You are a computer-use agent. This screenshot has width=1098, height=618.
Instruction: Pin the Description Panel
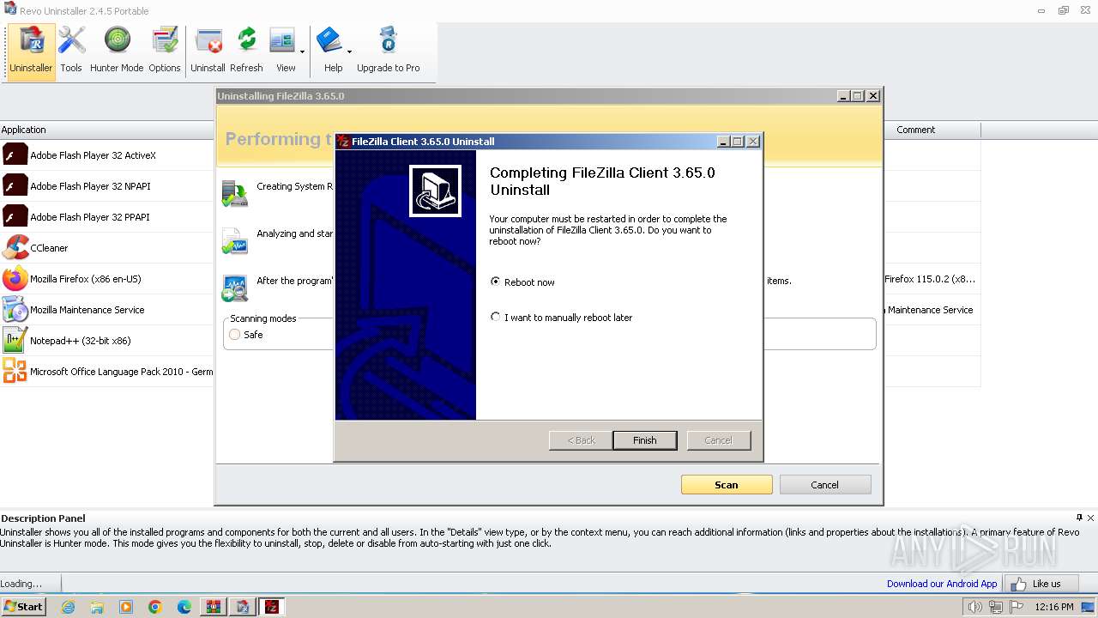1079,518
